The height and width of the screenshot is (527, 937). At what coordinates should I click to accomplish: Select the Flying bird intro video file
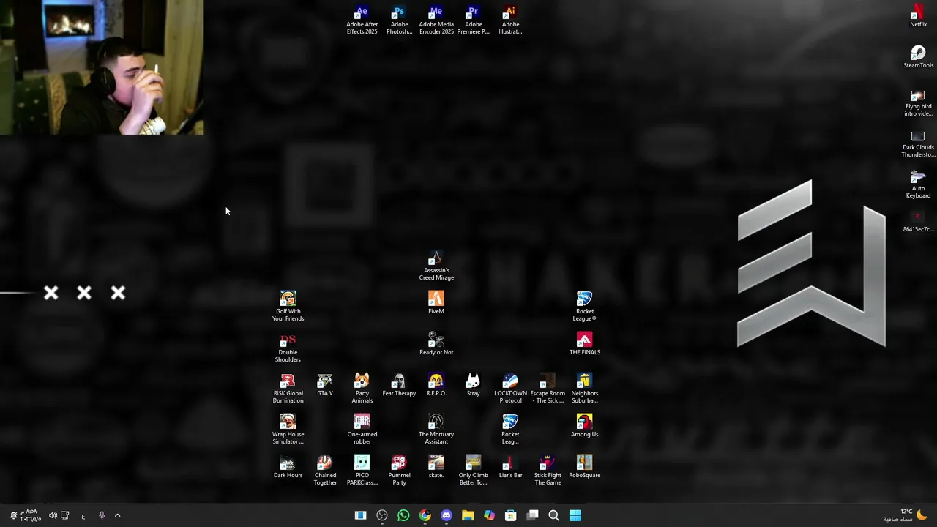click(x=918, y=103)
